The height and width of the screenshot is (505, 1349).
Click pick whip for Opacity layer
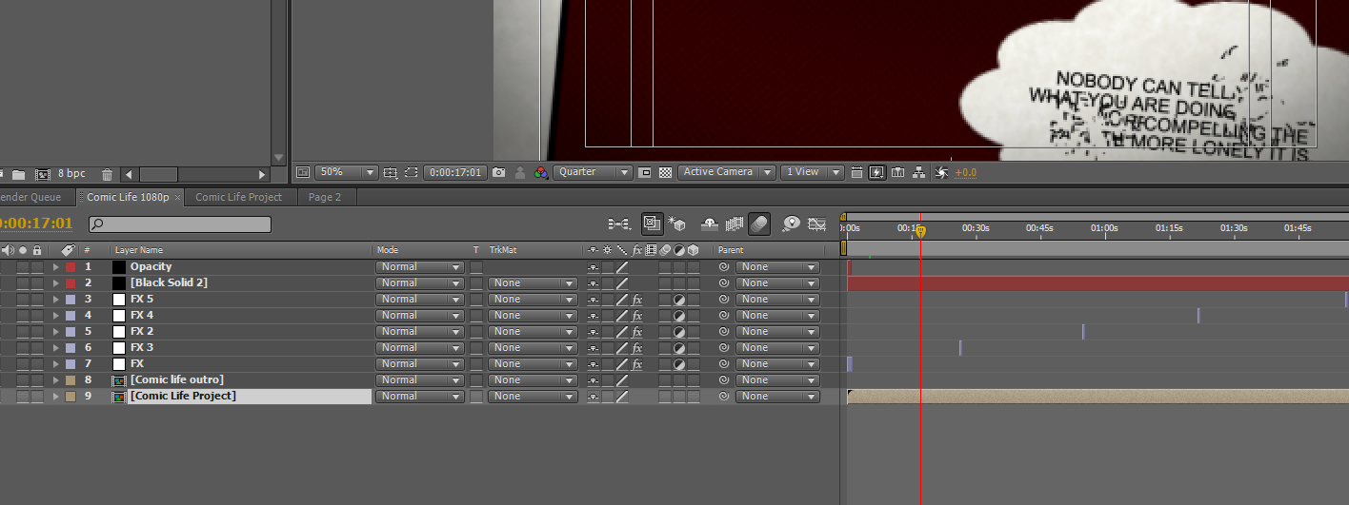[x=724, y=267]
